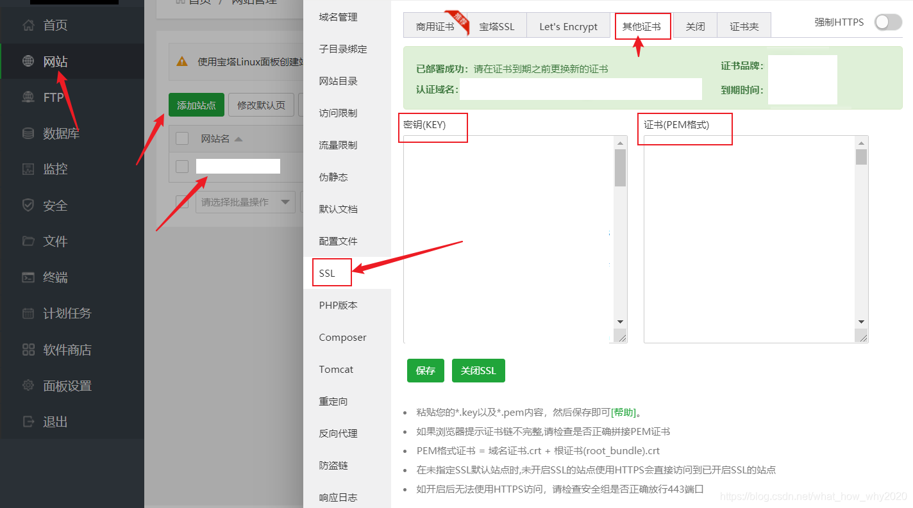Switch to 关闭 tab

click(x=695, y=26)
